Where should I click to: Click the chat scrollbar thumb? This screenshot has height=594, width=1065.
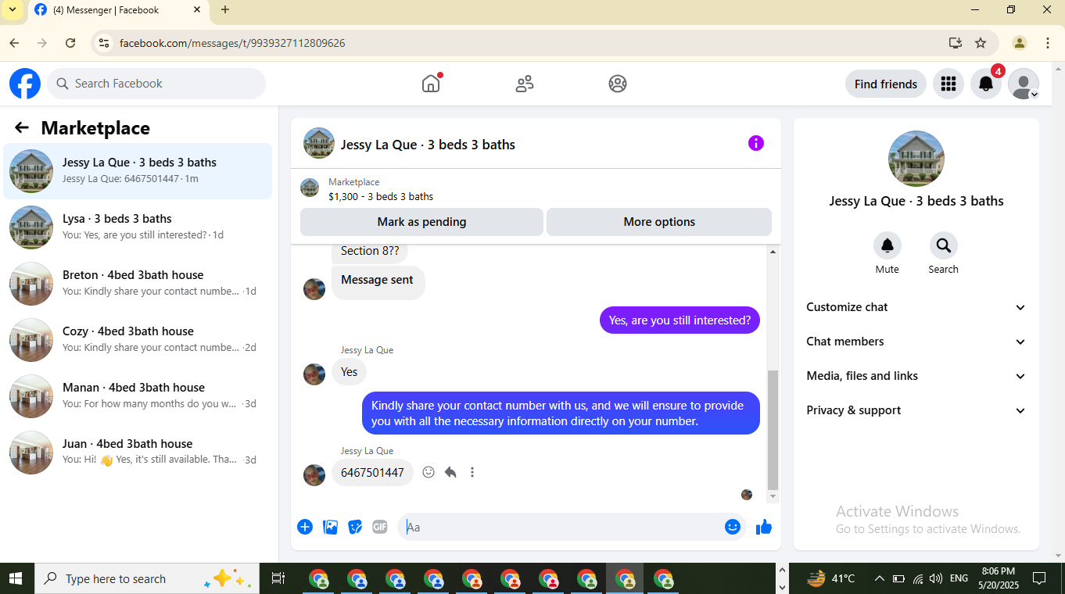click(x=773, y=429)
